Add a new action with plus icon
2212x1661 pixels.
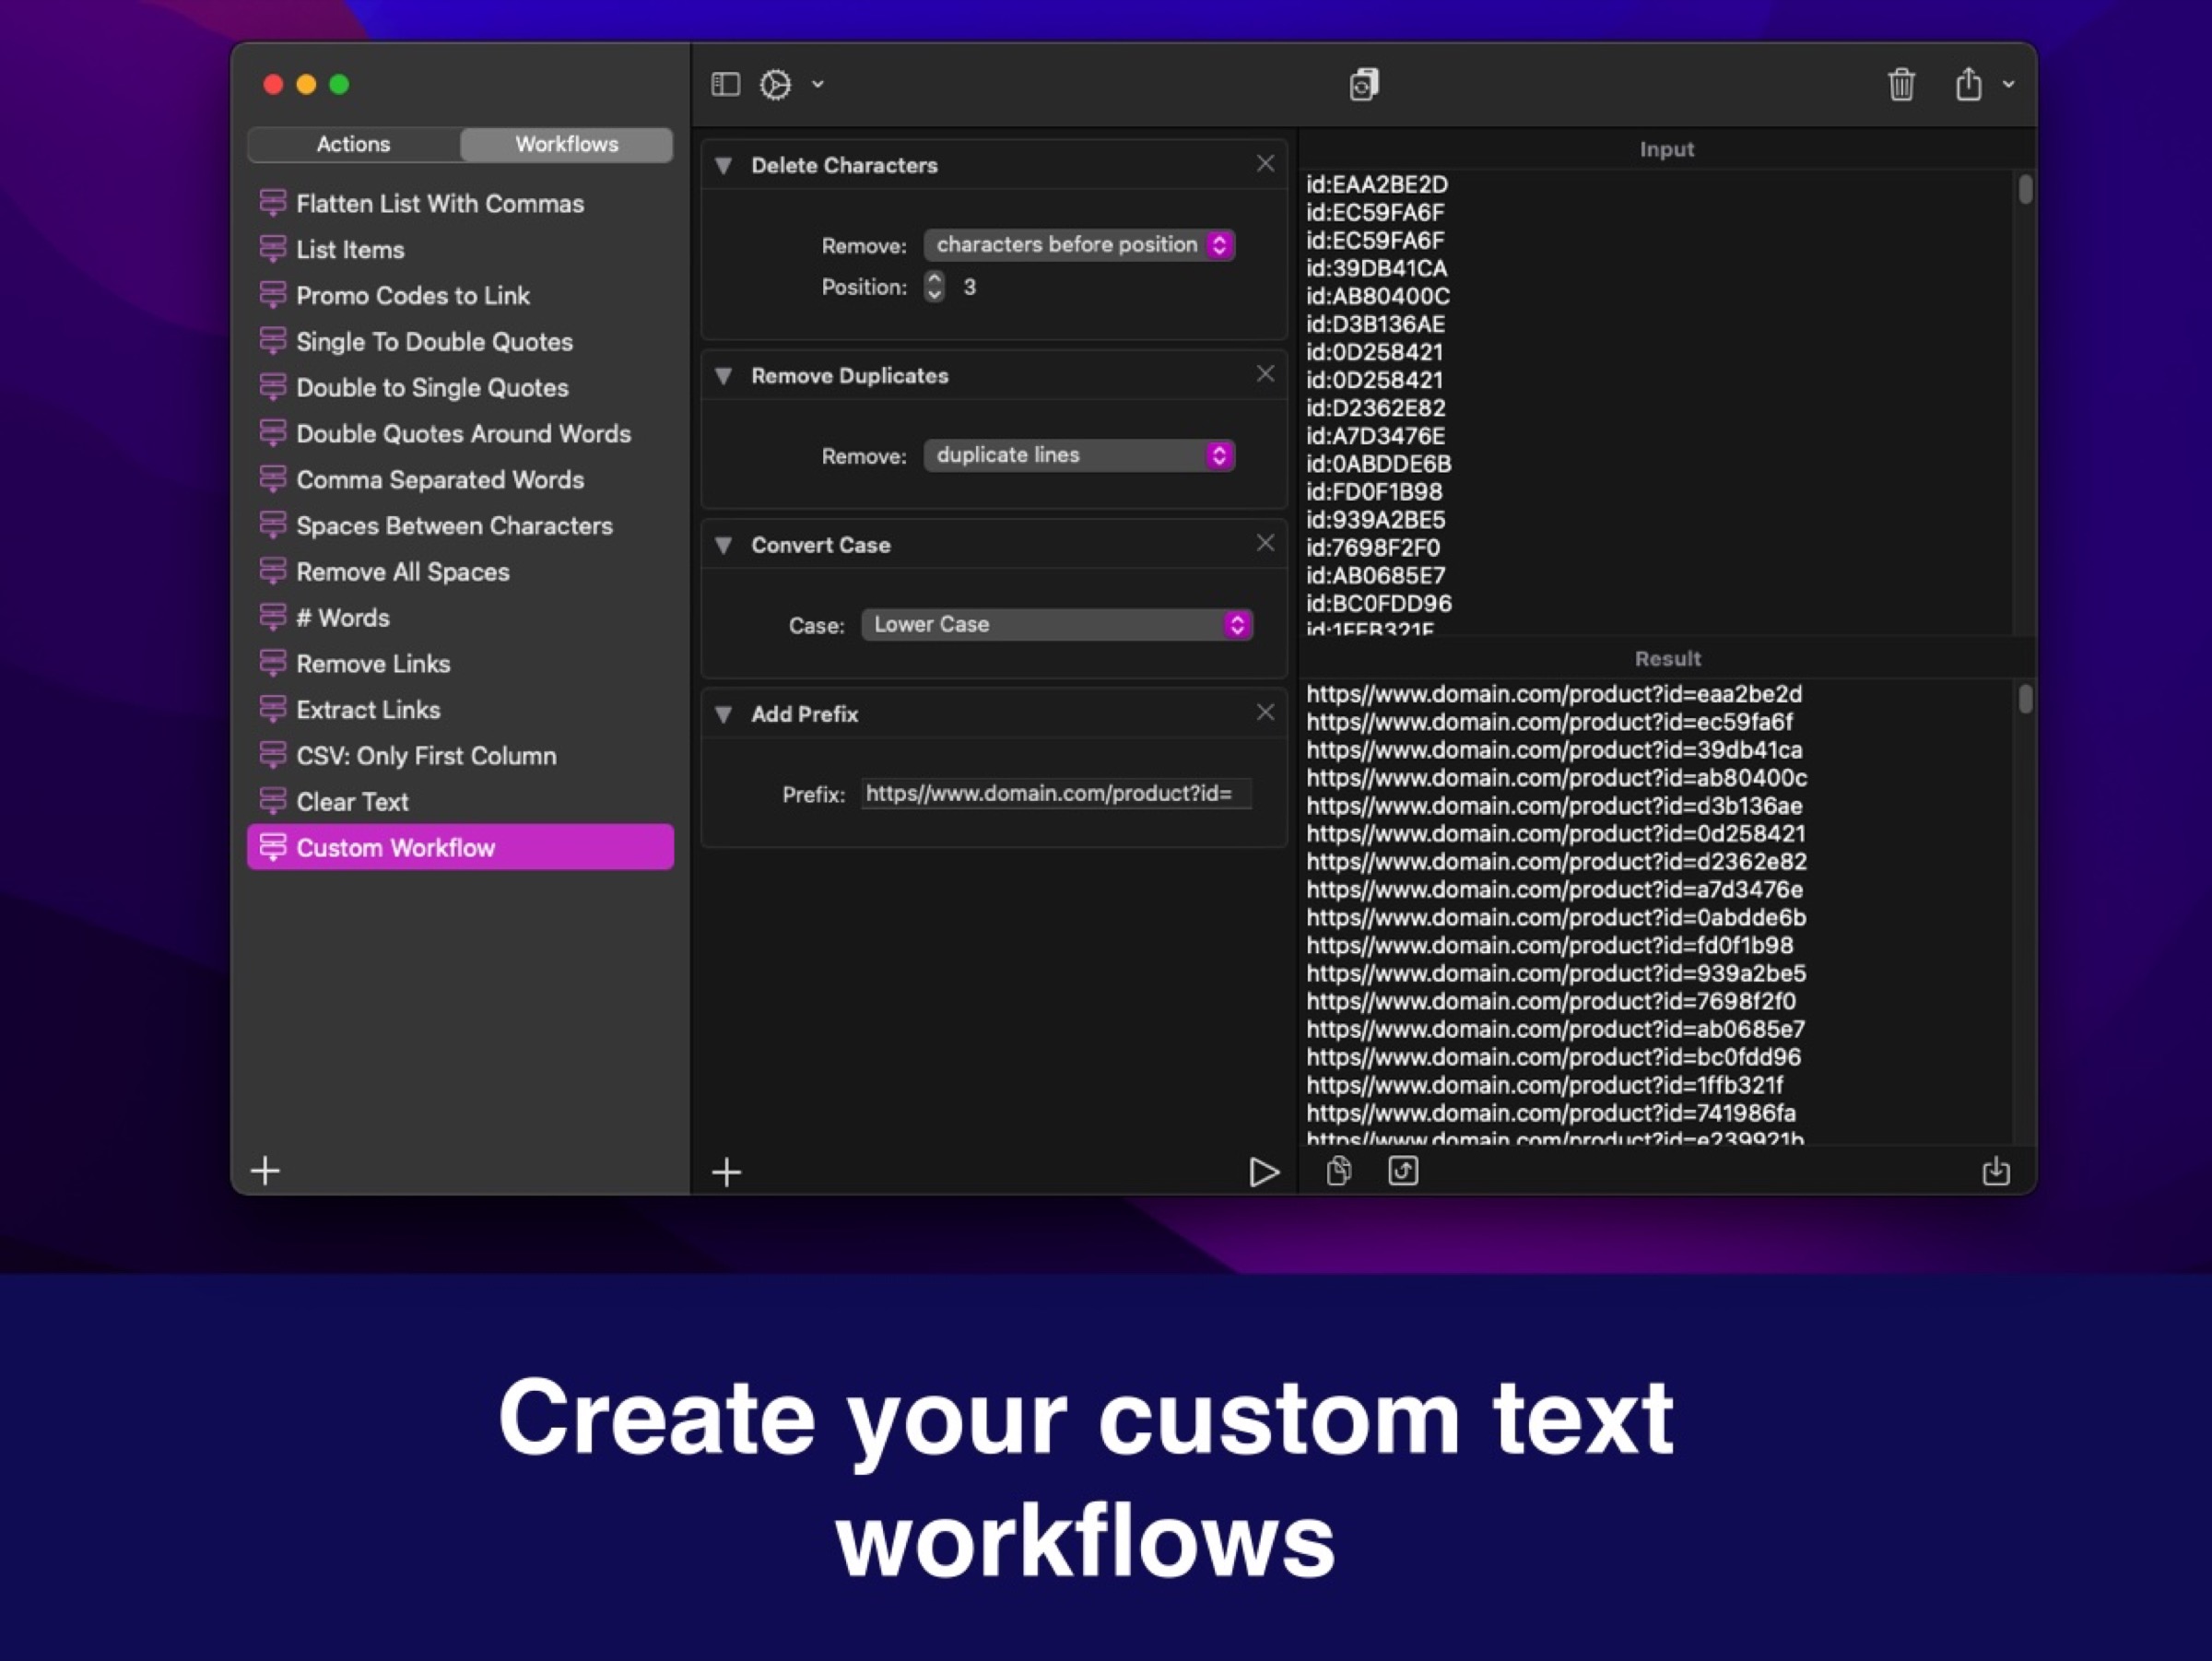click(727, 1172)
